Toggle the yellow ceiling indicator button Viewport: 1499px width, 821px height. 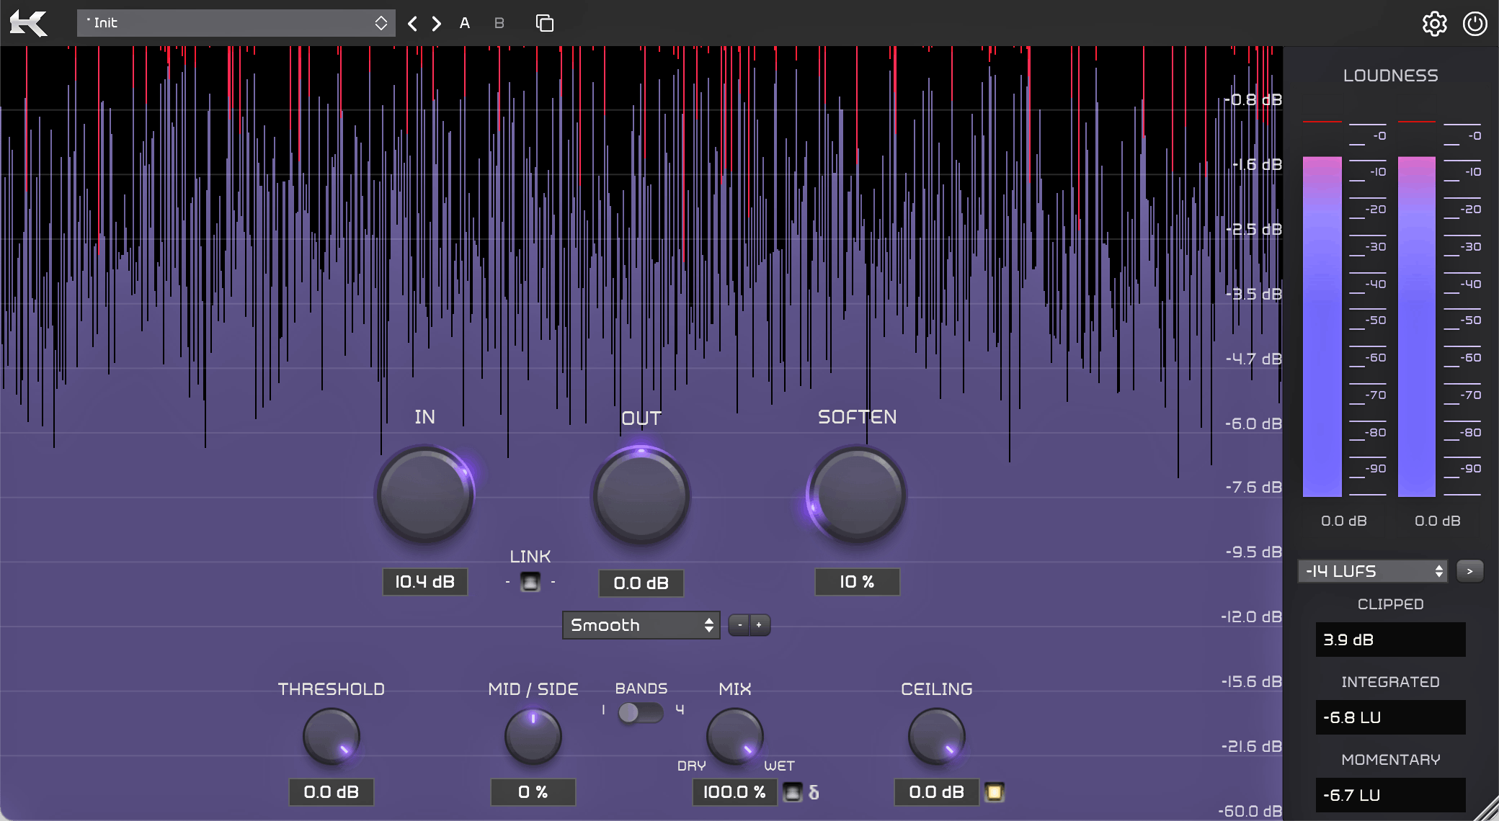[x=995, y=793]
